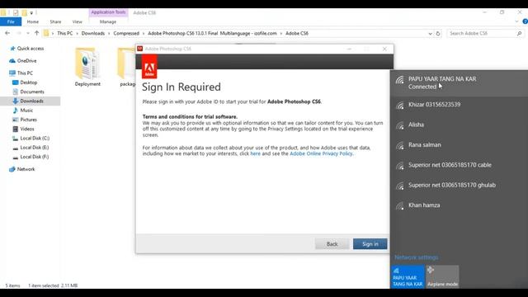Click Application Tools tab header

tap(108, 12)
